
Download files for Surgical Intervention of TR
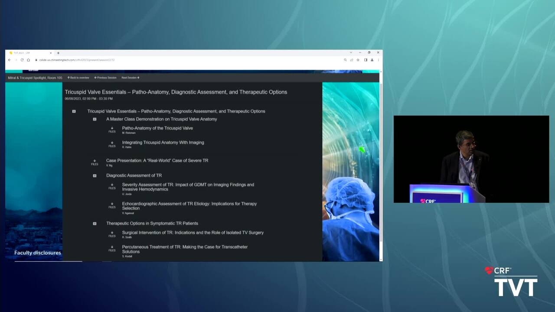point(112,234)
